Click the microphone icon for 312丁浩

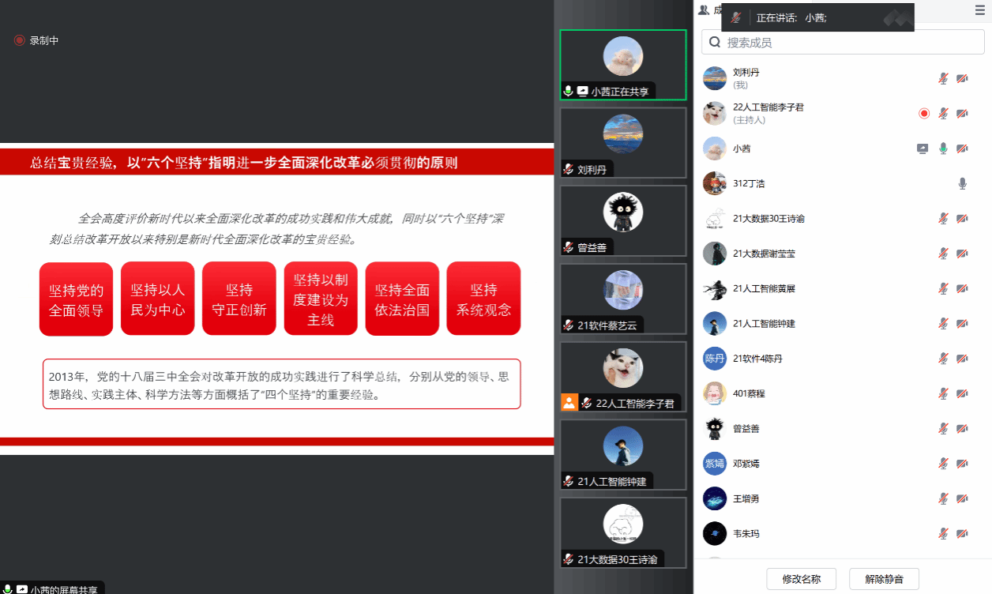pos(962,183)
